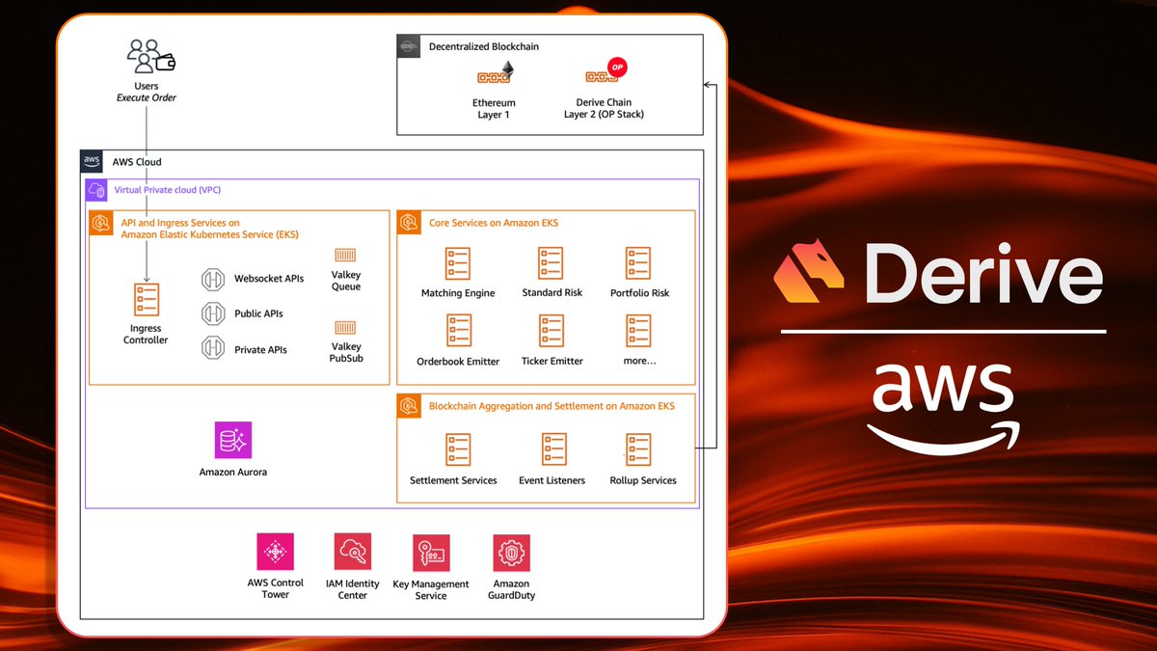The height and width of the screenshot is (651, 1157).
Task: Select the Rollup Services icon
Action: pos(638,450)
